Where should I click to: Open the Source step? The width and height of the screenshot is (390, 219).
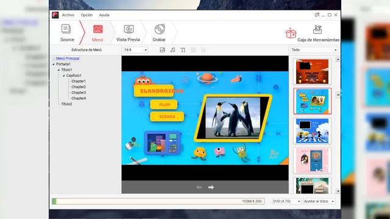tap(67, 33)
